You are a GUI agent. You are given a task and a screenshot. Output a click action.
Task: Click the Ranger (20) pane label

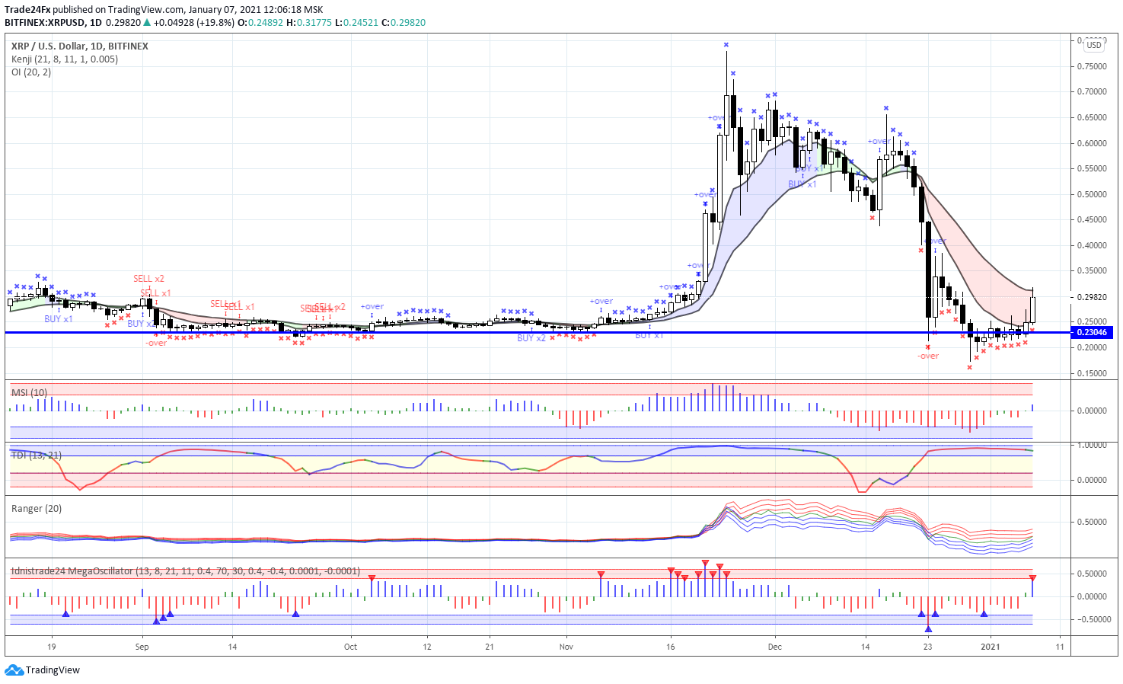click(x=37, y=508)
